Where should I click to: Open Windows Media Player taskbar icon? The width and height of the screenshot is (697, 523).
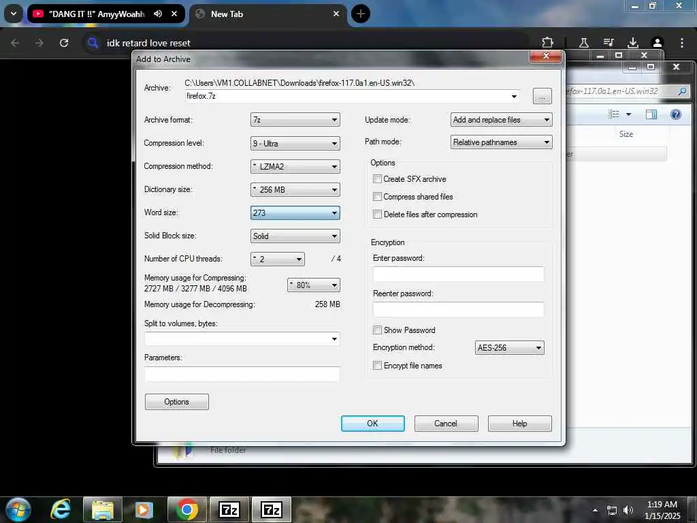pyautogui.click(x=144, y=509)
